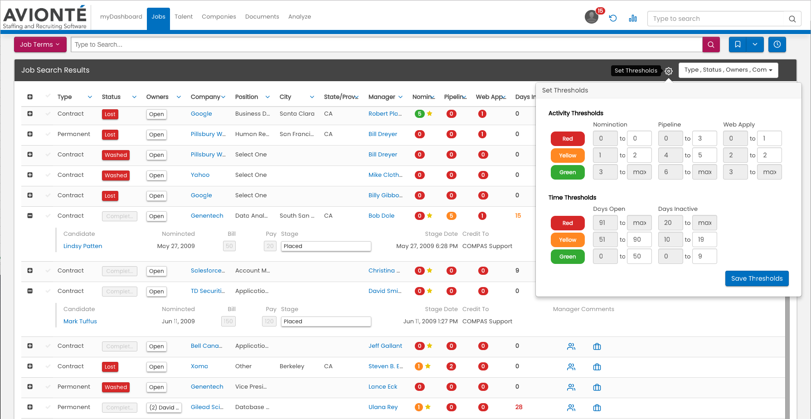Open the column selector dropdown
Image resolution: width=811 pixels, height=419 pixels.
click(728, 70)
